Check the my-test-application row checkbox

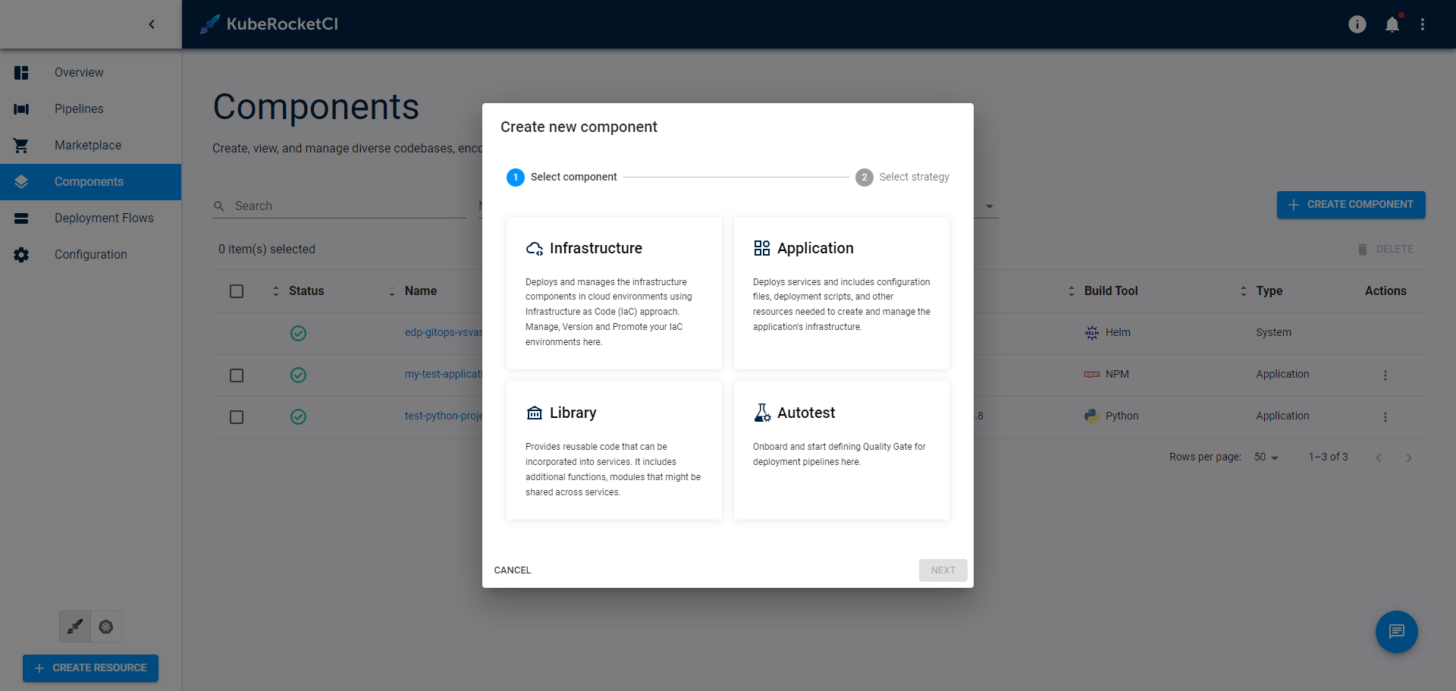tap(237, 375)
